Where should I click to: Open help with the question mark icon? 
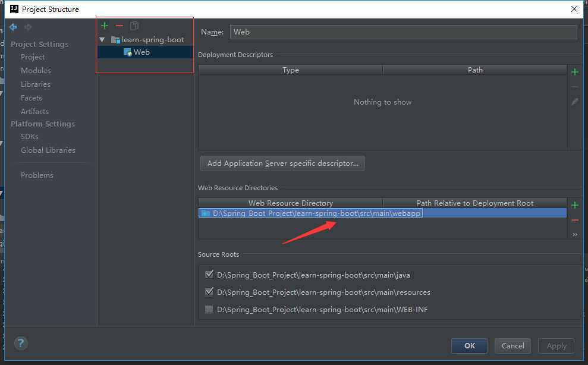tap(21, 343)
